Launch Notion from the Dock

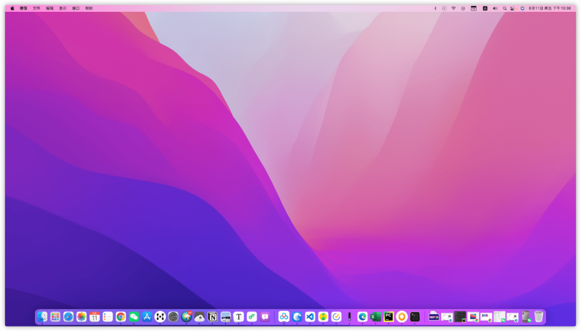(x=212, y=316)
